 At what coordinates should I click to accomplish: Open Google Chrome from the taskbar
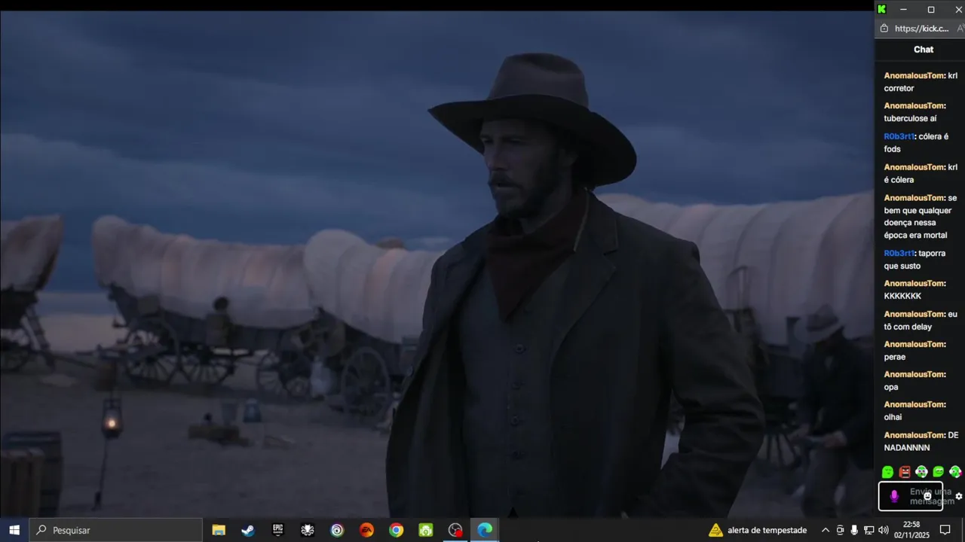pyautogui.click(x=396, y=530)
